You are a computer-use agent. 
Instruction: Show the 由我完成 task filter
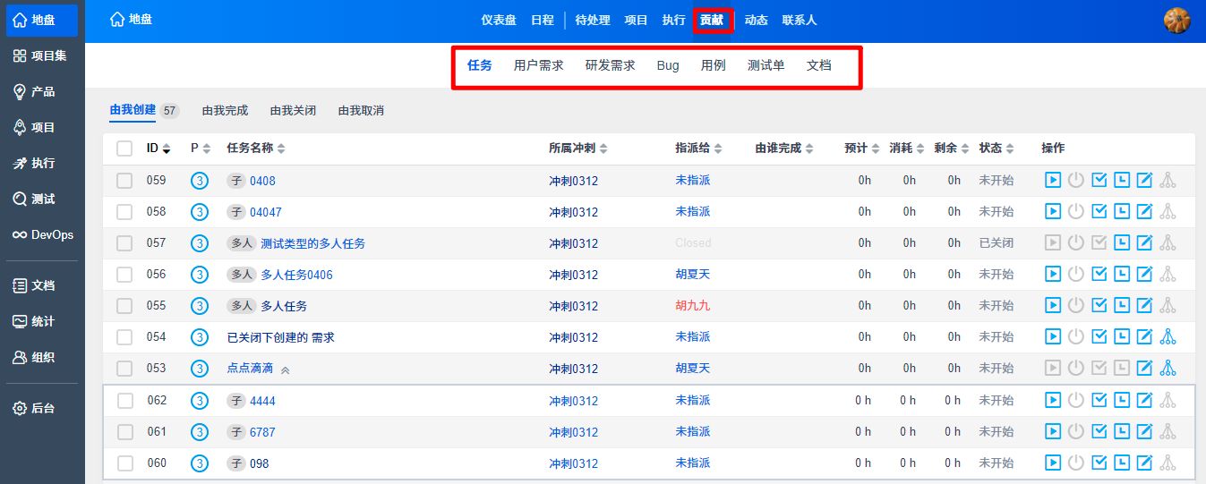point(225,111)
